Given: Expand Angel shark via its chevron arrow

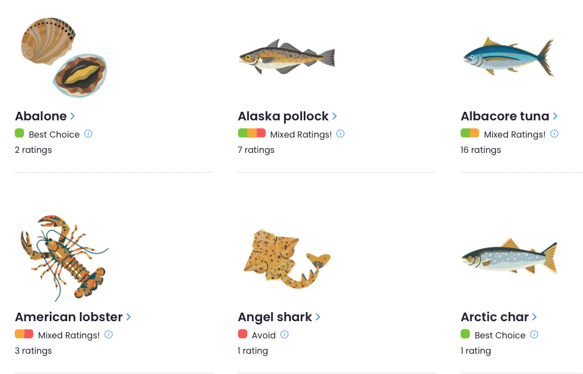Looking at the screenshot, I should [318, 317].
